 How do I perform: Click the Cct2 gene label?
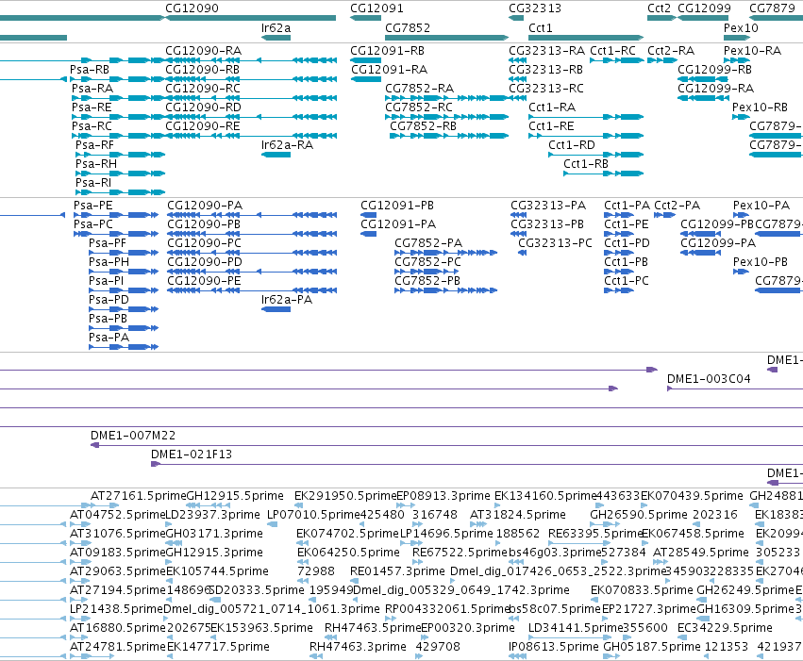(659, 8)
